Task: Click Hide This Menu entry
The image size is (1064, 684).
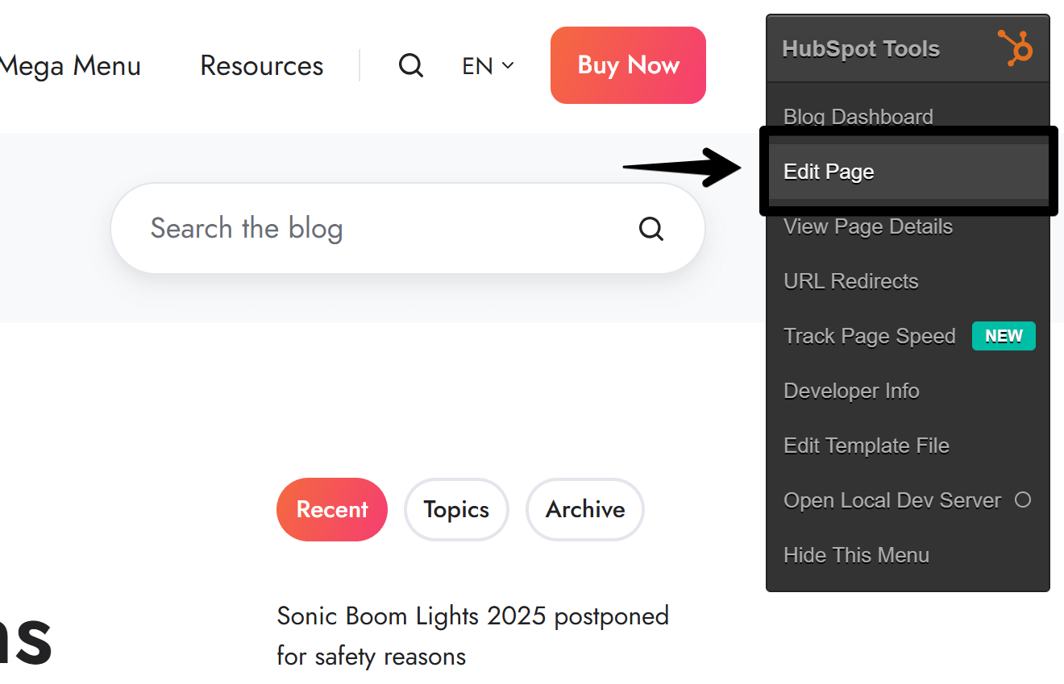Action: pyautogui.click(x=856, y=555)
